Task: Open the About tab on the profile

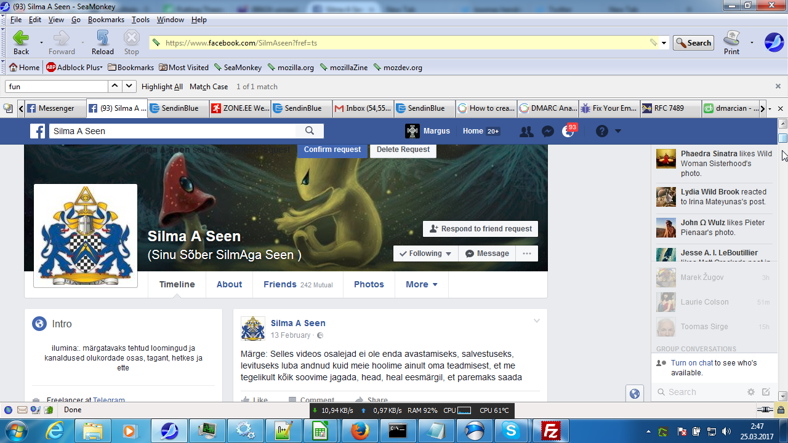Action: click(x=229, y=284)
